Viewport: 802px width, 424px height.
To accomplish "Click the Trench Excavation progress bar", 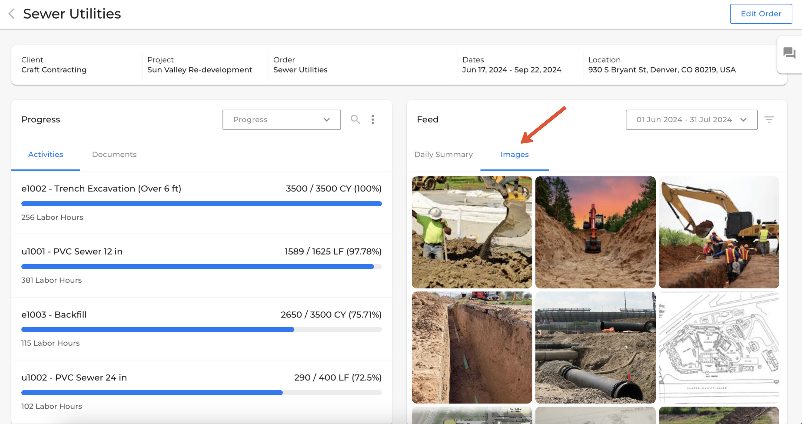I will pos(201,204).
